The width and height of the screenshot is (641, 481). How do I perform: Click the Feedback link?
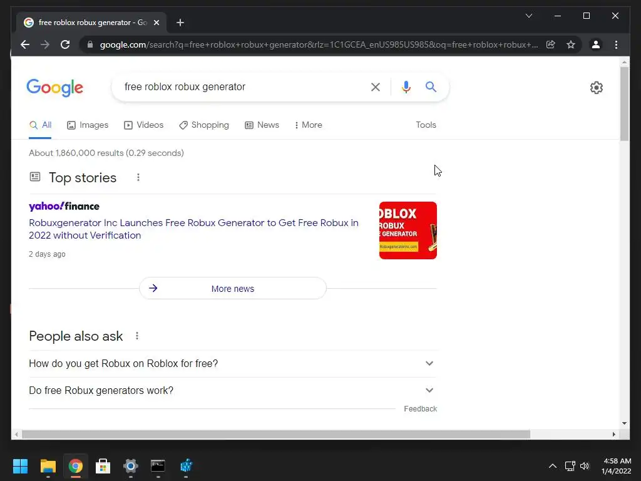tap(420, 409)
